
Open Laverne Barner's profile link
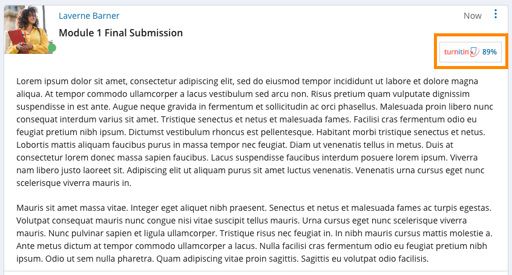tap(89, 16)
